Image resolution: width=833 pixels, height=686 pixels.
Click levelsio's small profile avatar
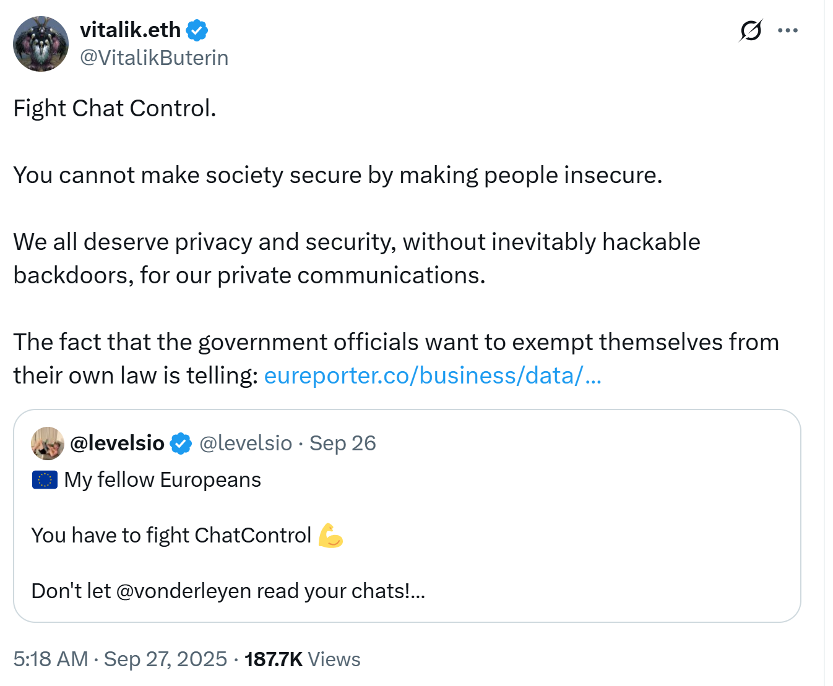coord(48,444)
